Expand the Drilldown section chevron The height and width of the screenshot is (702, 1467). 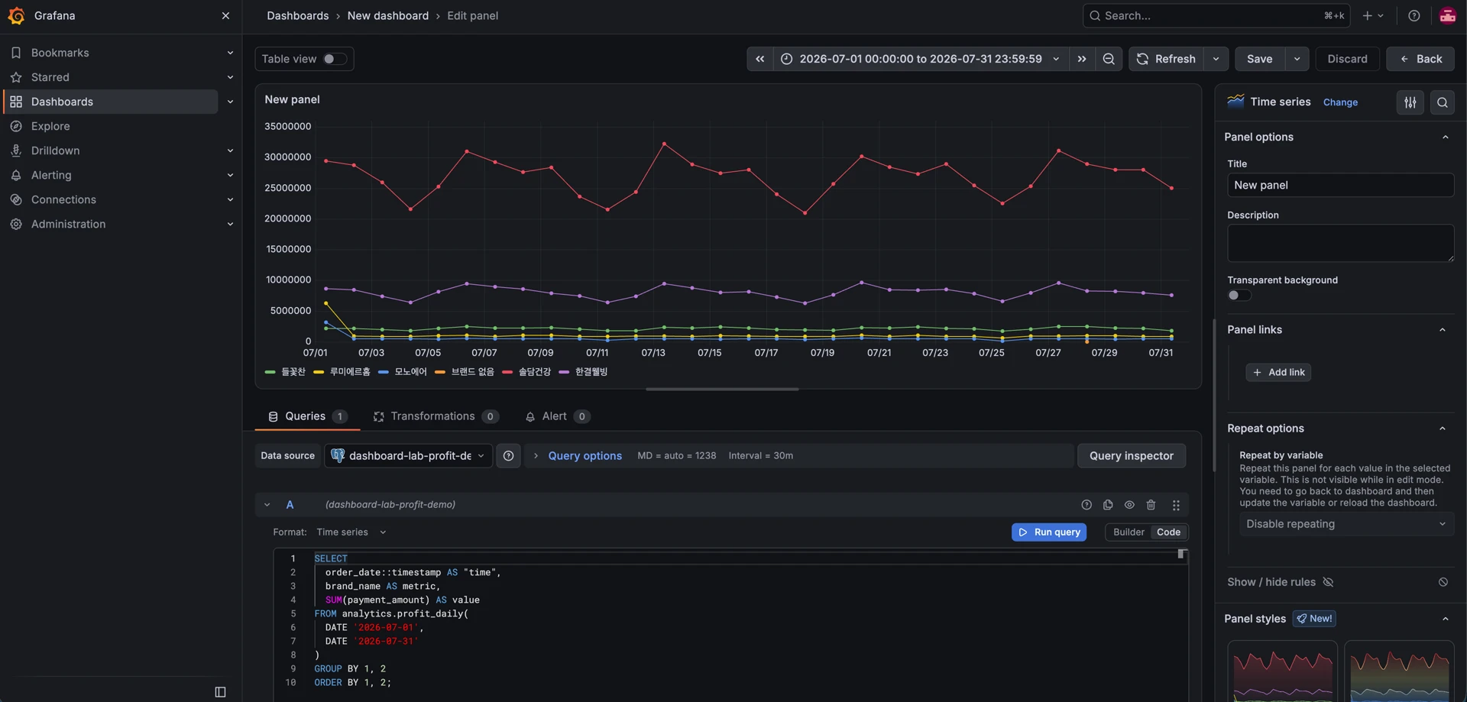point(230,150)
